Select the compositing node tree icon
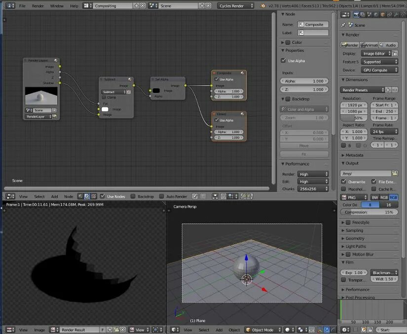The width and height of the screenshot is (407, 334). pyautogui.click(x=87, y=197)
